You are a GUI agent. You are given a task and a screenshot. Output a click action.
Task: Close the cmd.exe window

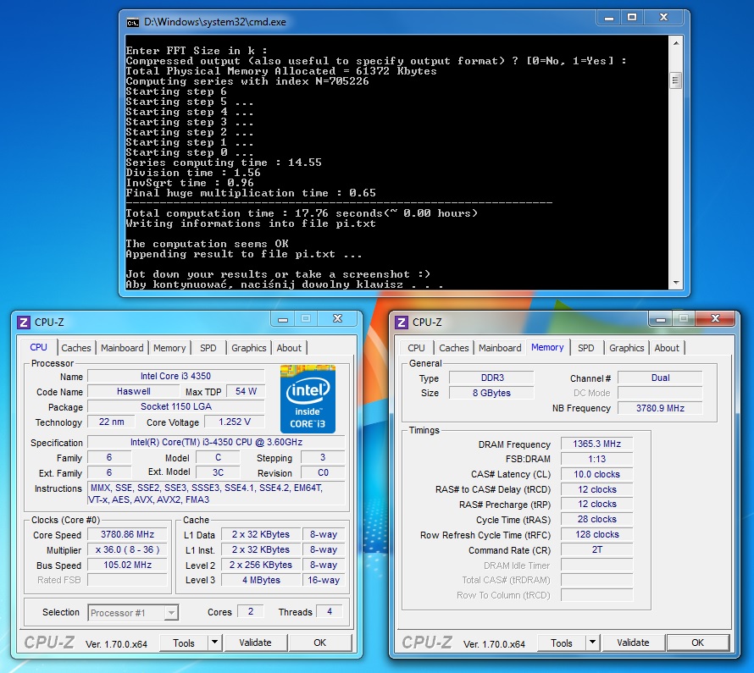(x=663, y=18)
